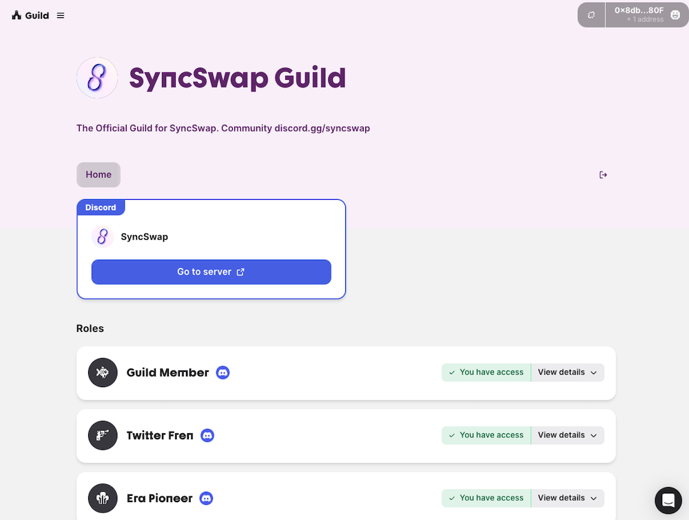The width and height of the screenshot is (689, 520).
Task: Expand View details for Guild Member
Action: click(568, 372)
